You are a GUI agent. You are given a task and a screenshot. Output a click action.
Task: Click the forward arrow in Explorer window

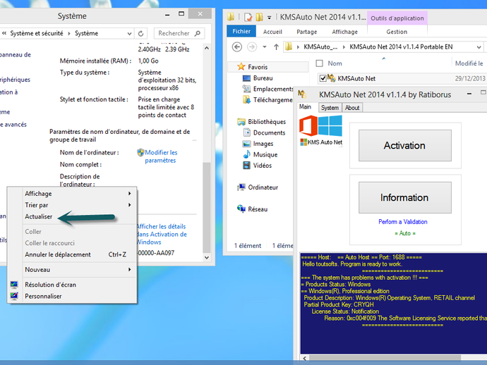click(x=252, y=47)
